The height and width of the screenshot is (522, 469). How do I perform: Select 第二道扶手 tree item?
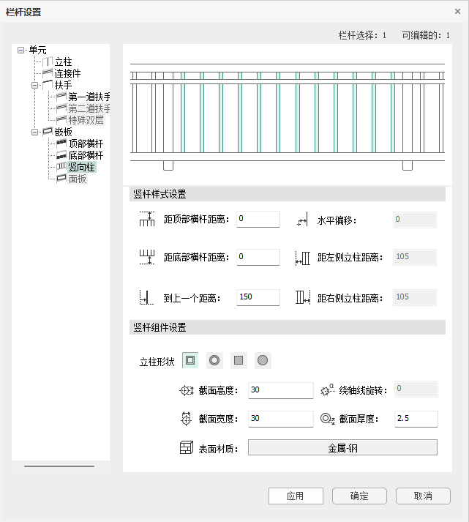pyautogui.click(x=89, y=108)
